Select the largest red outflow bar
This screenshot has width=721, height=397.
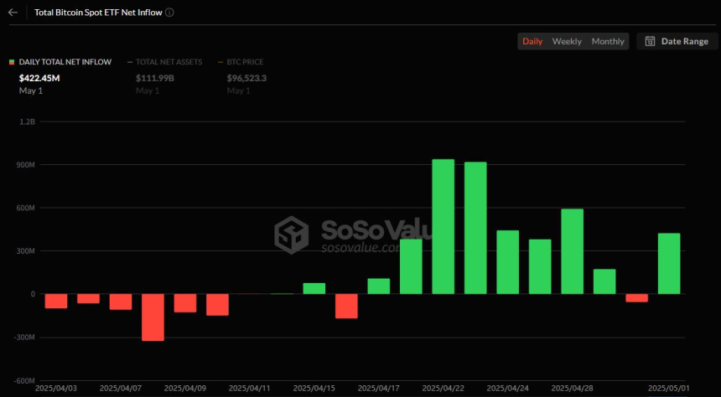pos(153,317)
